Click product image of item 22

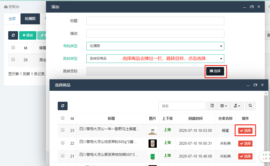click(152, 143)
